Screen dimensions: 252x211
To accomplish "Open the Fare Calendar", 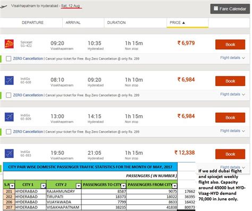I will tap(230, 9).
